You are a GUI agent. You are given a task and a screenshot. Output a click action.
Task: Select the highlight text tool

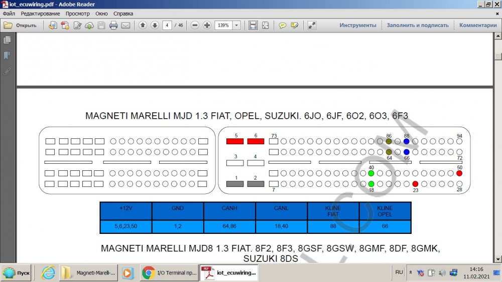pos(295,25)
